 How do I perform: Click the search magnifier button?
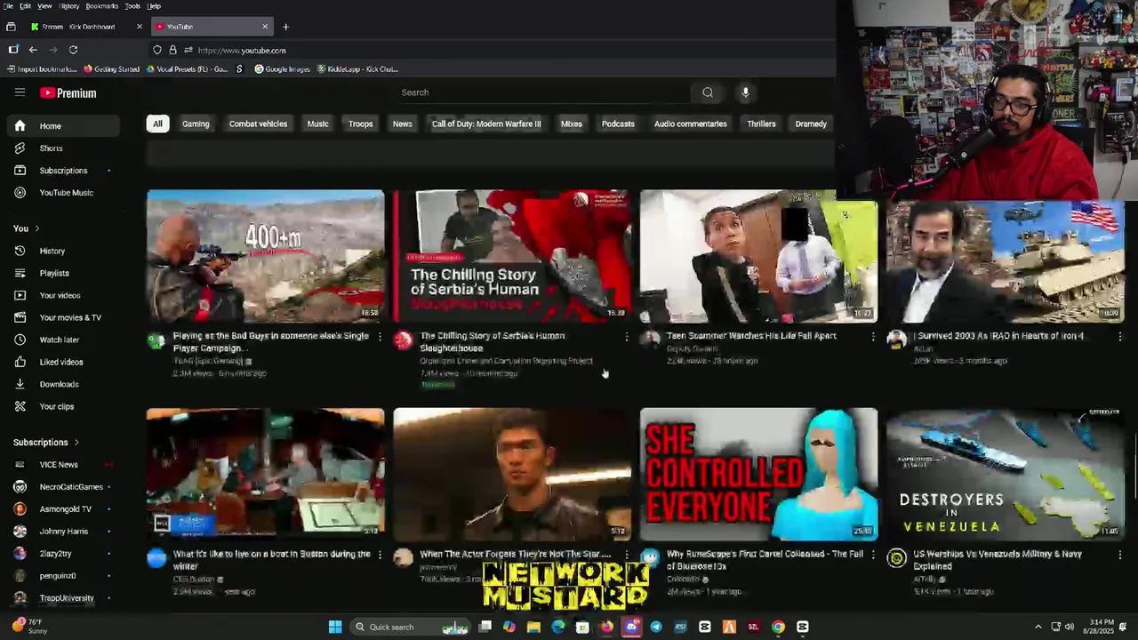point(708,92)
